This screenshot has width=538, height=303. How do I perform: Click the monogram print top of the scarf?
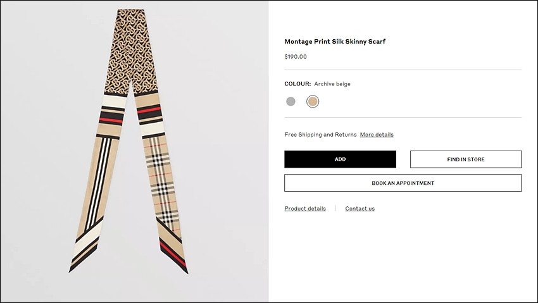click(131, 51)
